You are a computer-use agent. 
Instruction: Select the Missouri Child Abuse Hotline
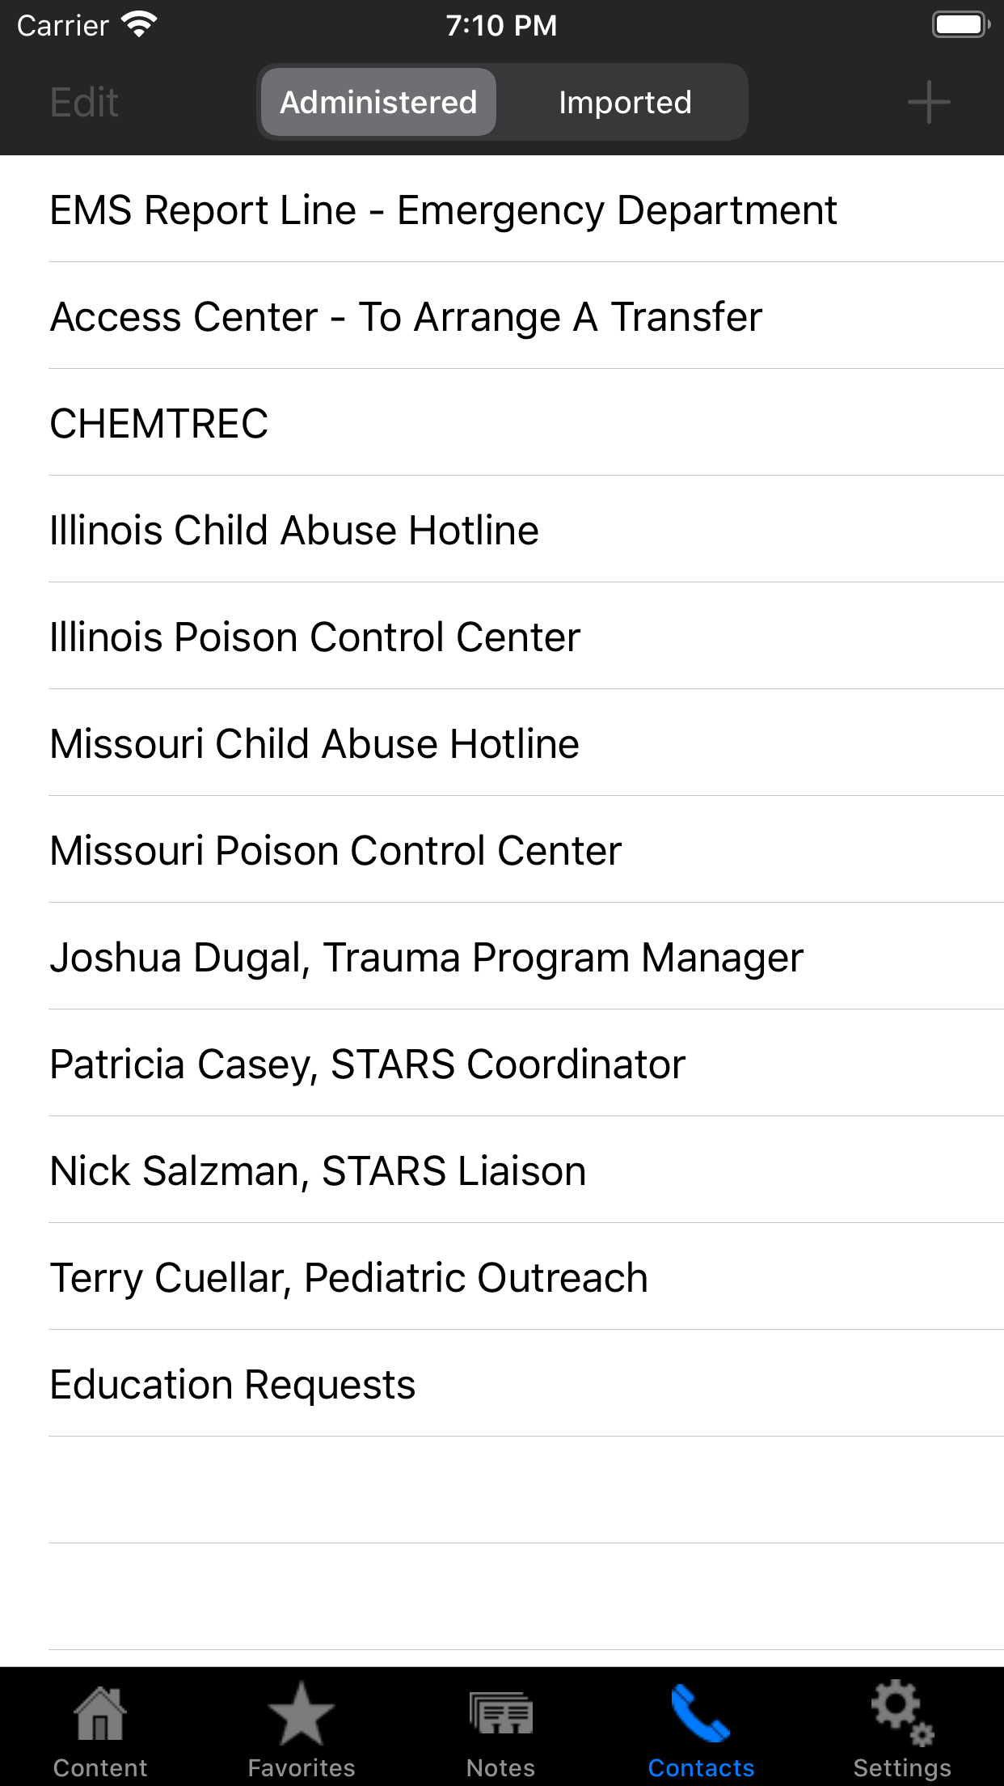coord(501,743)
